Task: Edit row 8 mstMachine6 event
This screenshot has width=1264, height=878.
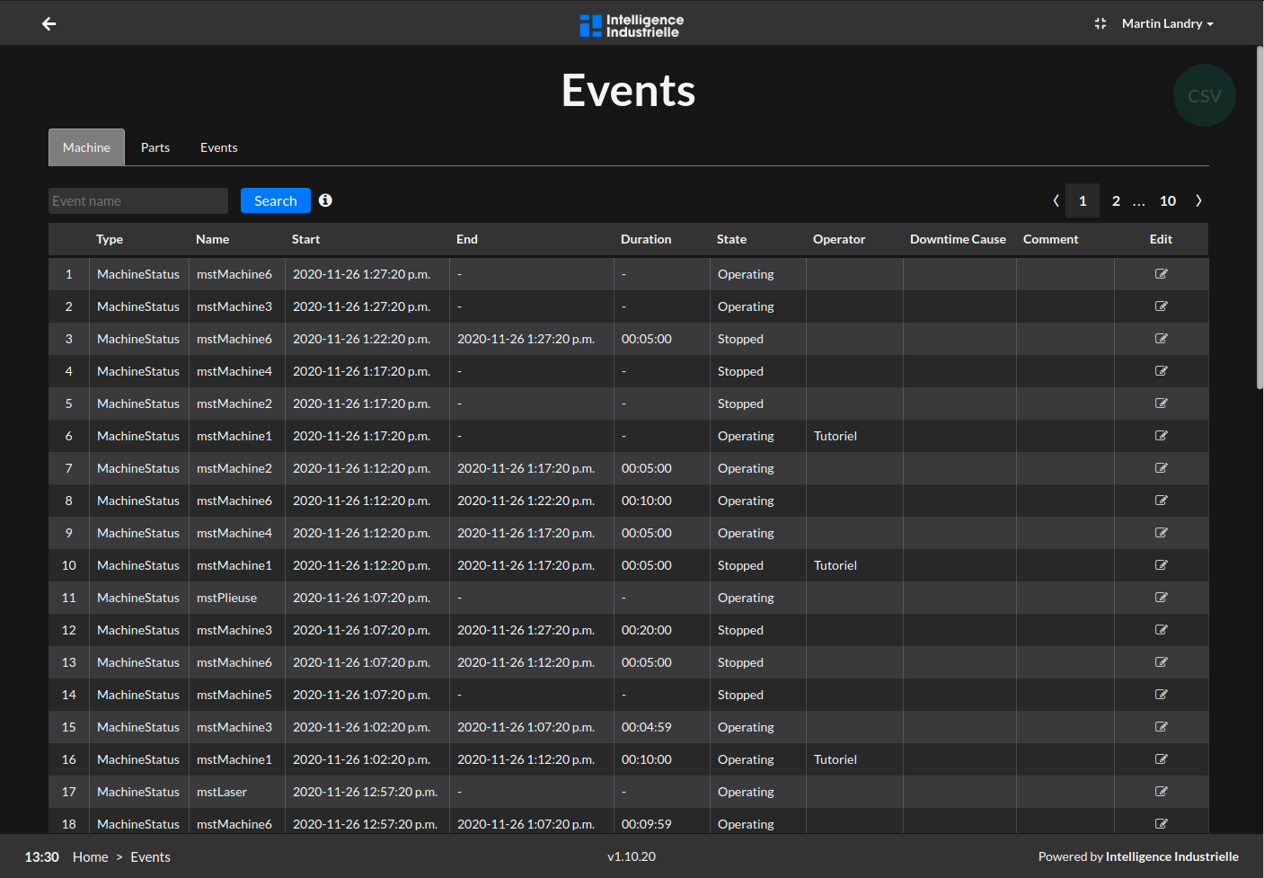Action: coord(1161,501)
